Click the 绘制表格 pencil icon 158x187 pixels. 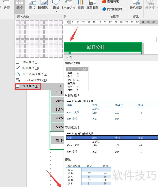(18, 68)
